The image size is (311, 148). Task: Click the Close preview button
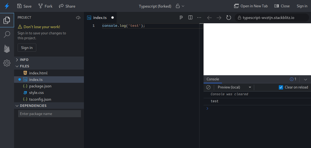pos(282,6)
